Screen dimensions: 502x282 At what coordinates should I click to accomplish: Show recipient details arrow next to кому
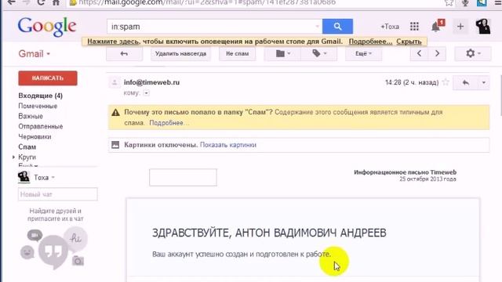tap(146, 93)
